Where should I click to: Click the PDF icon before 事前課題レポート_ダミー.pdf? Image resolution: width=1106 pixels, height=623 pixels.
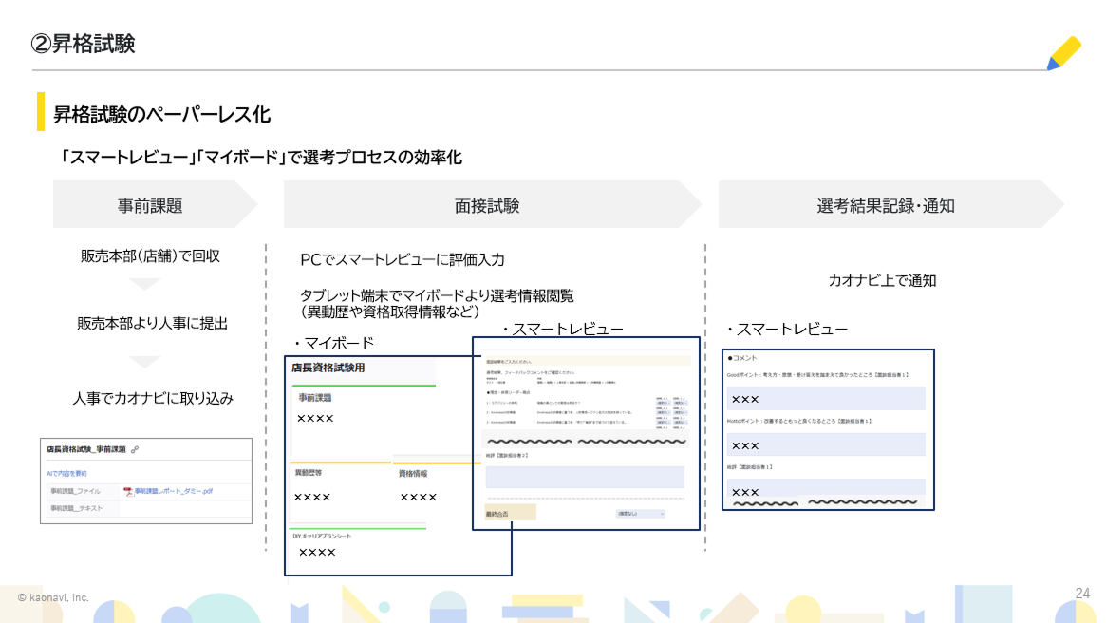[x=127, y=491]
